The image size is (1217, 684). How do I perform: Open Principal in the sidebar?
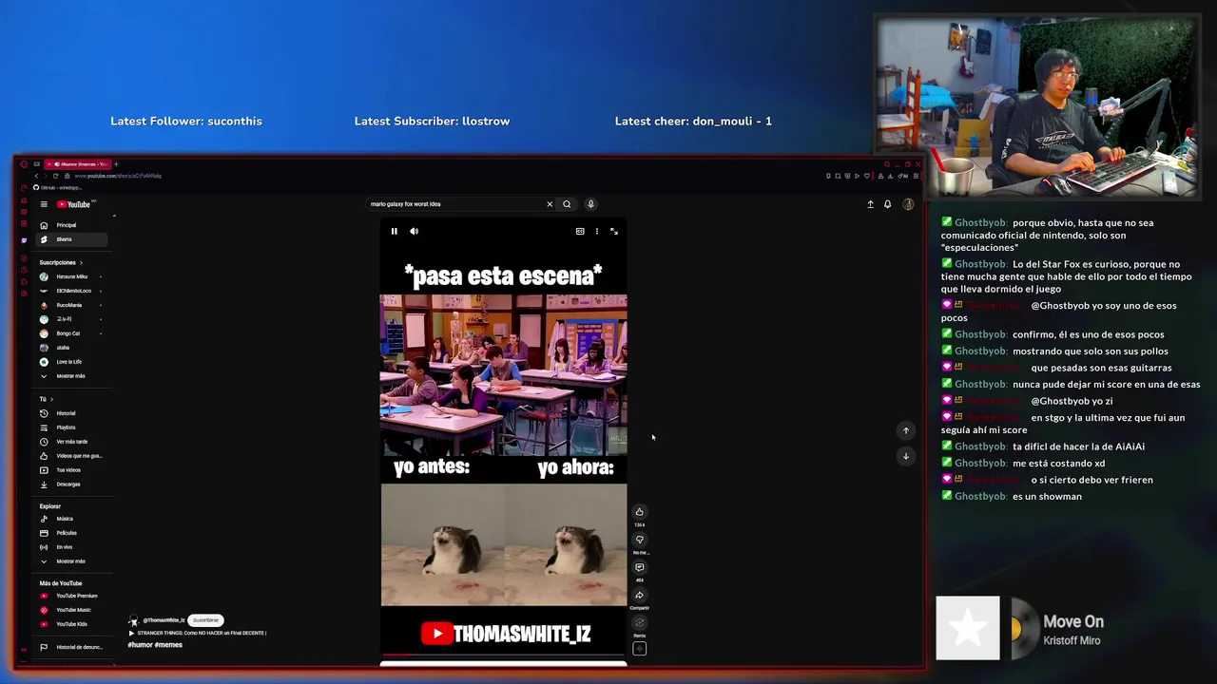click(x=72, y=225)
